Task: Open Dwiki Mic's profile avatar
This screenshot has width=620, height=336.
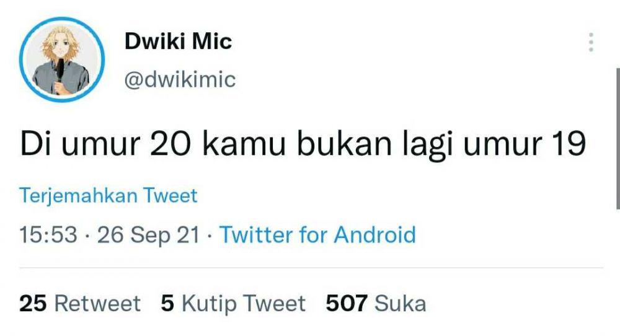Action: pyautogui.click(x=61, y=59)
